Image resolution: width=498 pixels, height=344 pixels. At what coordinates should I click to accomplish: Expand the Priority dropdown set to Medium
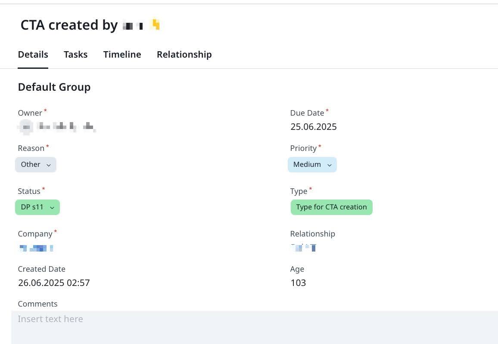[x=312, y=164]
